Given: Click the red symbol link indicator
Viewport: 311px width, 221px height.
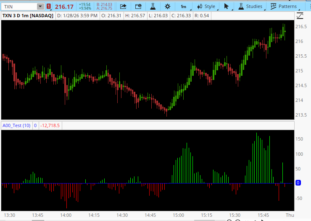Looking at the screenshot, I should tap(49, 6).
